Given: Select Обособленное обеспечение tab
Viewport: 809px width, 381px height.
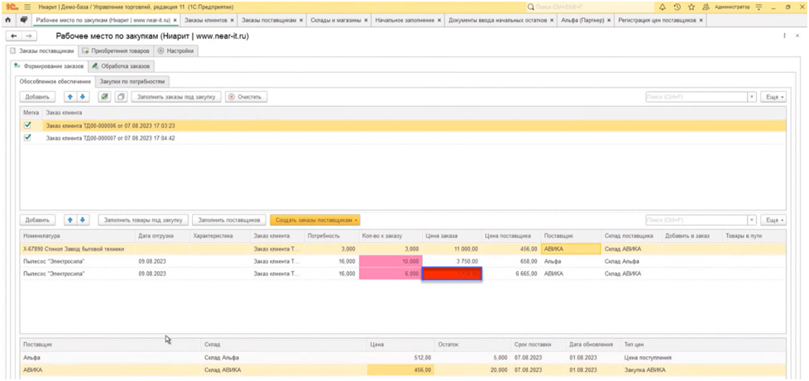Looking at the screenshot, I should (55, 82).
